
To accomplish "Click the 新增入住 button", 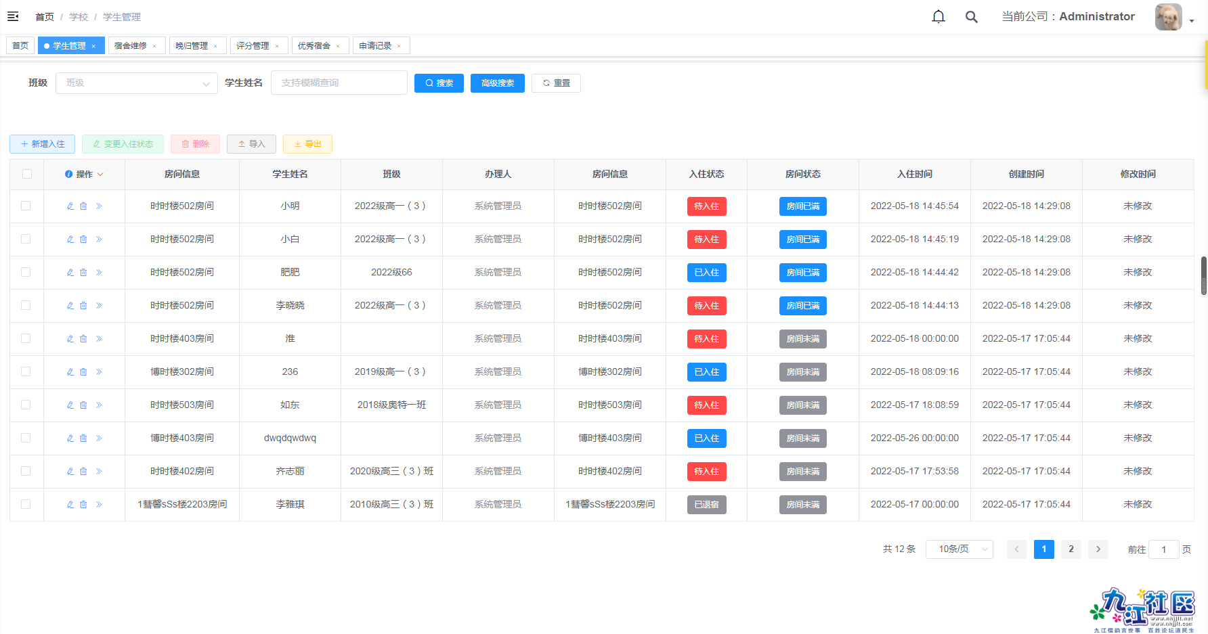I will click(42, 144).
